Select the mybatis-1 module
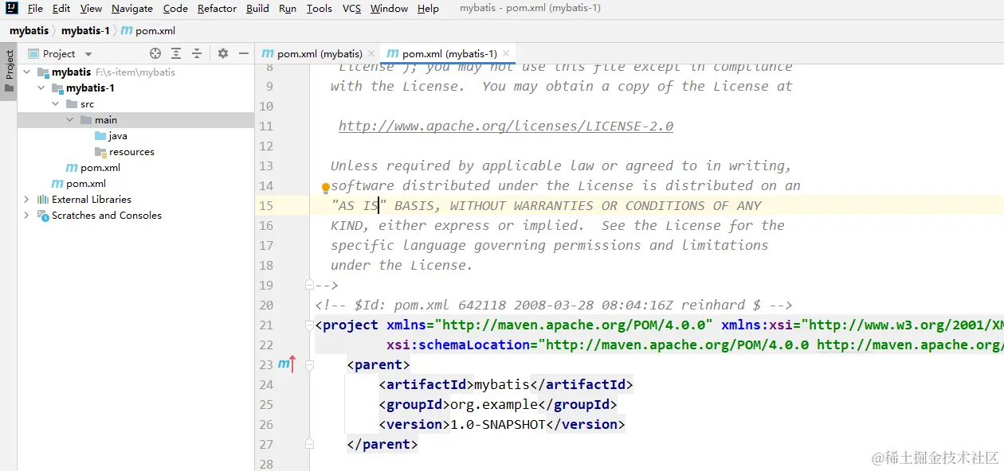 click(x=90, y=88)
